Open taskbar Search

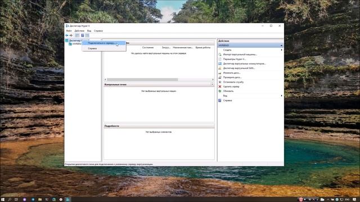coord(10,200)
